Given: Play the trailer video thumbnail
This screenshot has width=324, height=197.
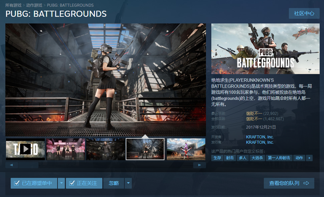Looking at the screenshot, I should pyautogui.click(x=25, y=149).
